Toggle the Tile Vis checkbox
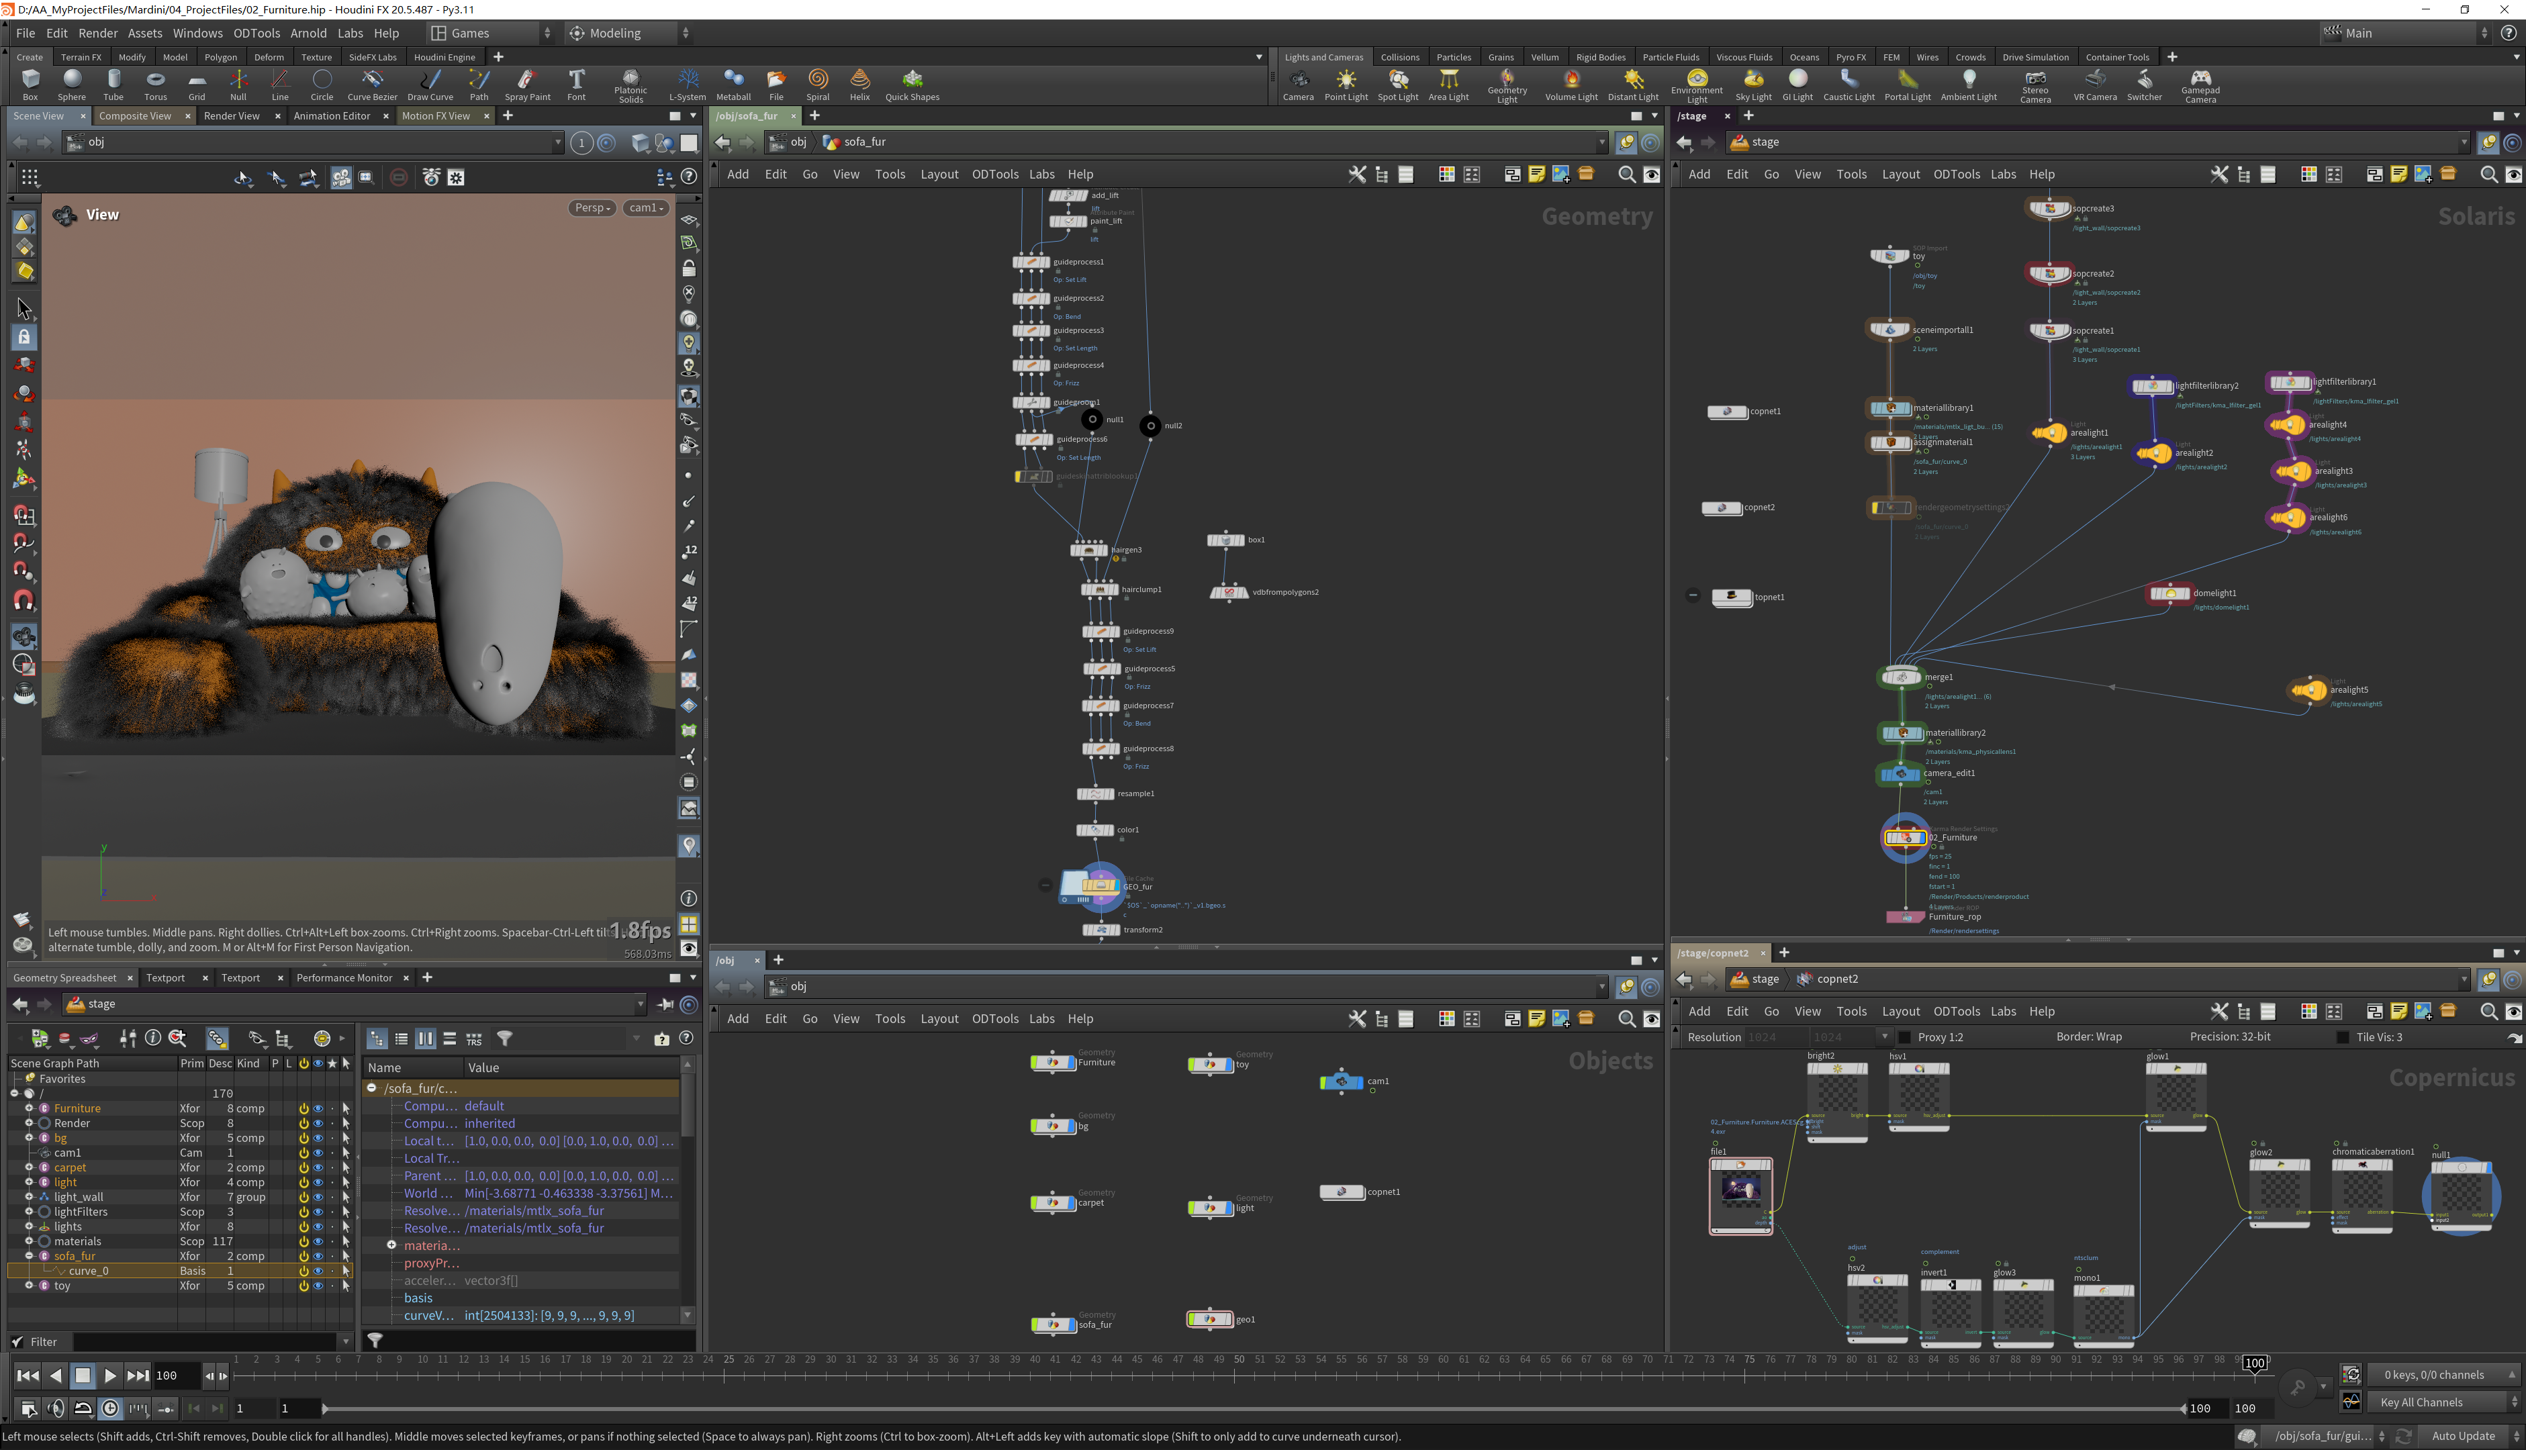Image resolution: width=2526 pixels, height=1450 pixels. pyautogui.click(x=2343, y=1036)
